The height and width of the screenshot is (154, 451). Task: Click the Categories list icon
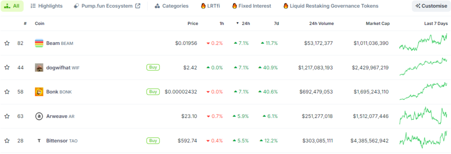(x=157, y=6)
